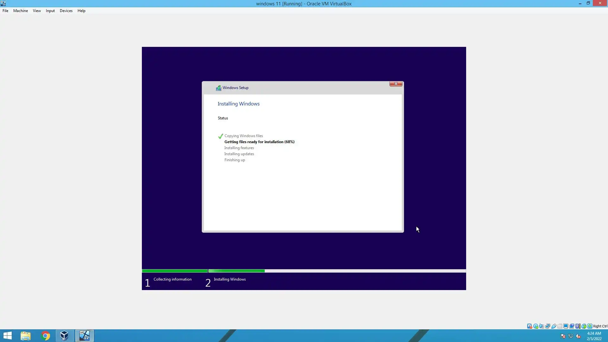Open the Help menu
Screen dimensions: 608x342
pos(81,11)
